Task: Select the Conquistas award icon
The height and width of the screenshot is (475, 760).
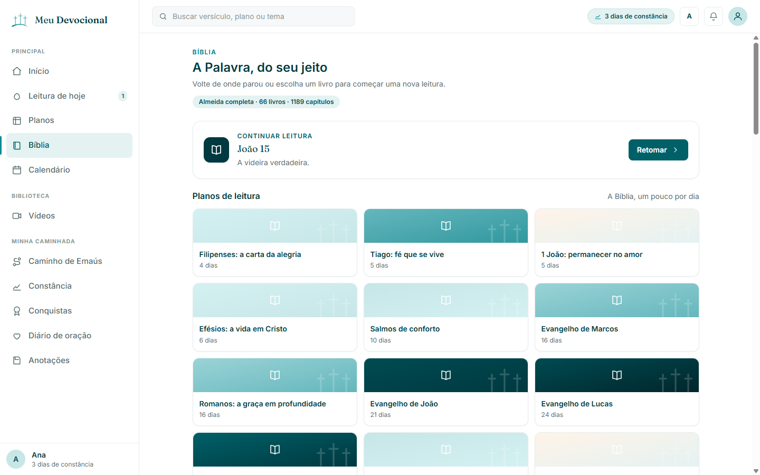Action: (17, 311)
